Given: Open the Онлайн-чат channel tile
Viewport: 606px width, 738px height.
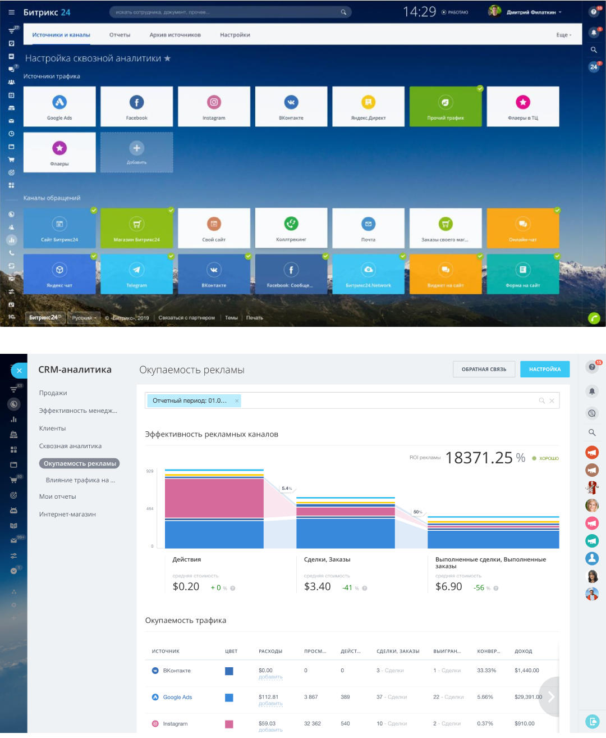Looking at the screenshot, I should pyautogui.click(x=523, y=228).
